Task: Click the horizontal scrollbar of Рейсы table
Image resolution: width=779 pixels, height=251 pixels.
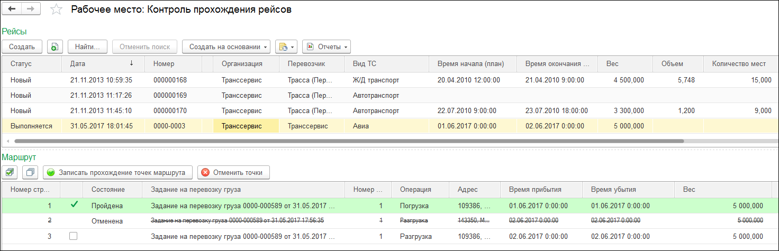Action: tap(349, 141)
